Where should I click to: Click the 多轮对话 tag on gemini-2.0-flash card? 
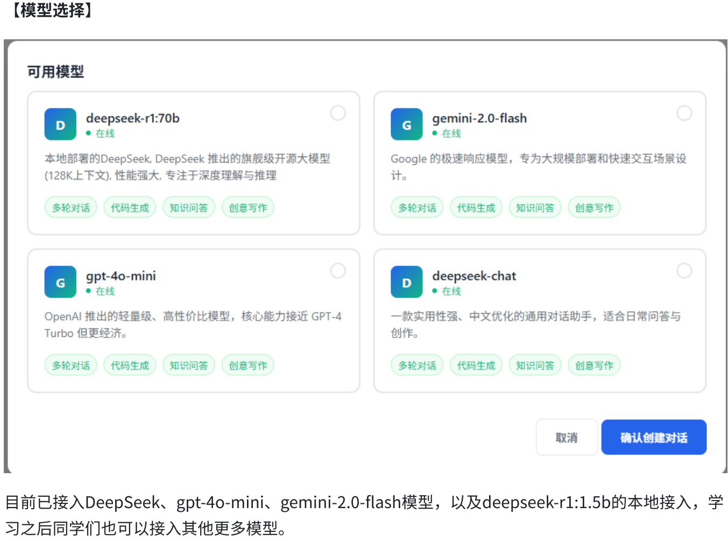[417, 208]
